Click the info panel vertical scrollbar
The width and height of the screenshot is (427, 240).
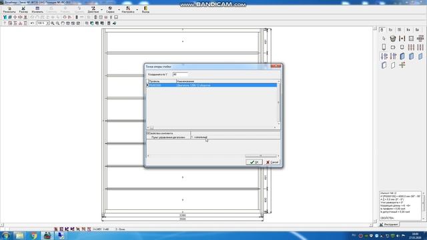[424, 205]
